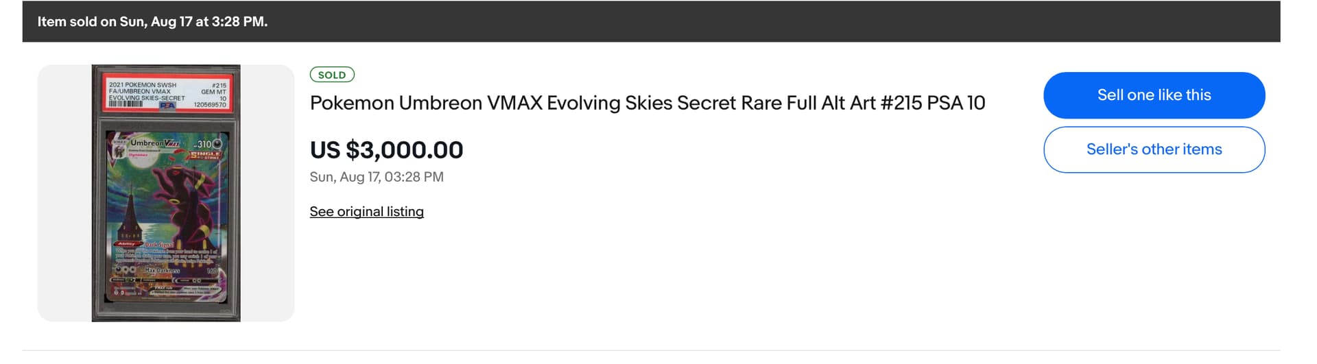Click the PSA logo on the grading label
The height and width of the screenshot is (364, 1317).
[167, 106]
